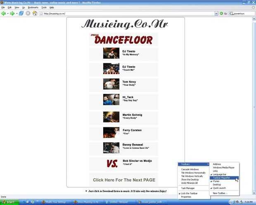
Task: Switch to the Notepad taskbar button
Action: (x=120, y=203)
